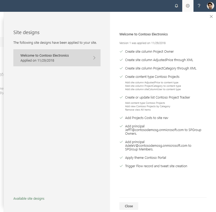Screen dimensions: 216x212
Task: Click checkmark beside Contoso Project Tracker list
Action: pos(121,97)
